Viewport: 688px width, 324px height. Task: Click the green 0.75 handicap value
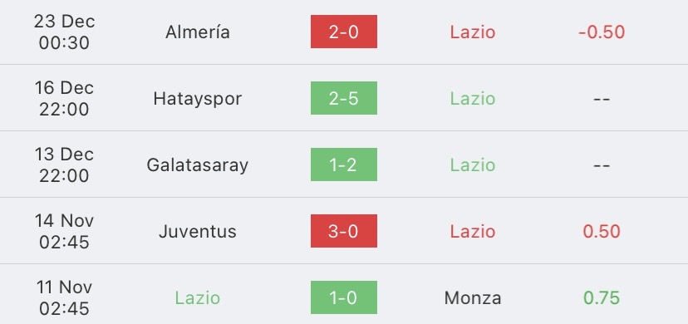coord(602,298)
